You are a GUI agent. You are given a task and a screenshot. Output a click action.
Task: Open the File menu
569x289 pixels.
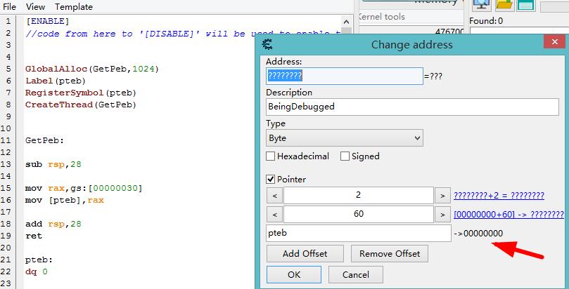(10, 7)
